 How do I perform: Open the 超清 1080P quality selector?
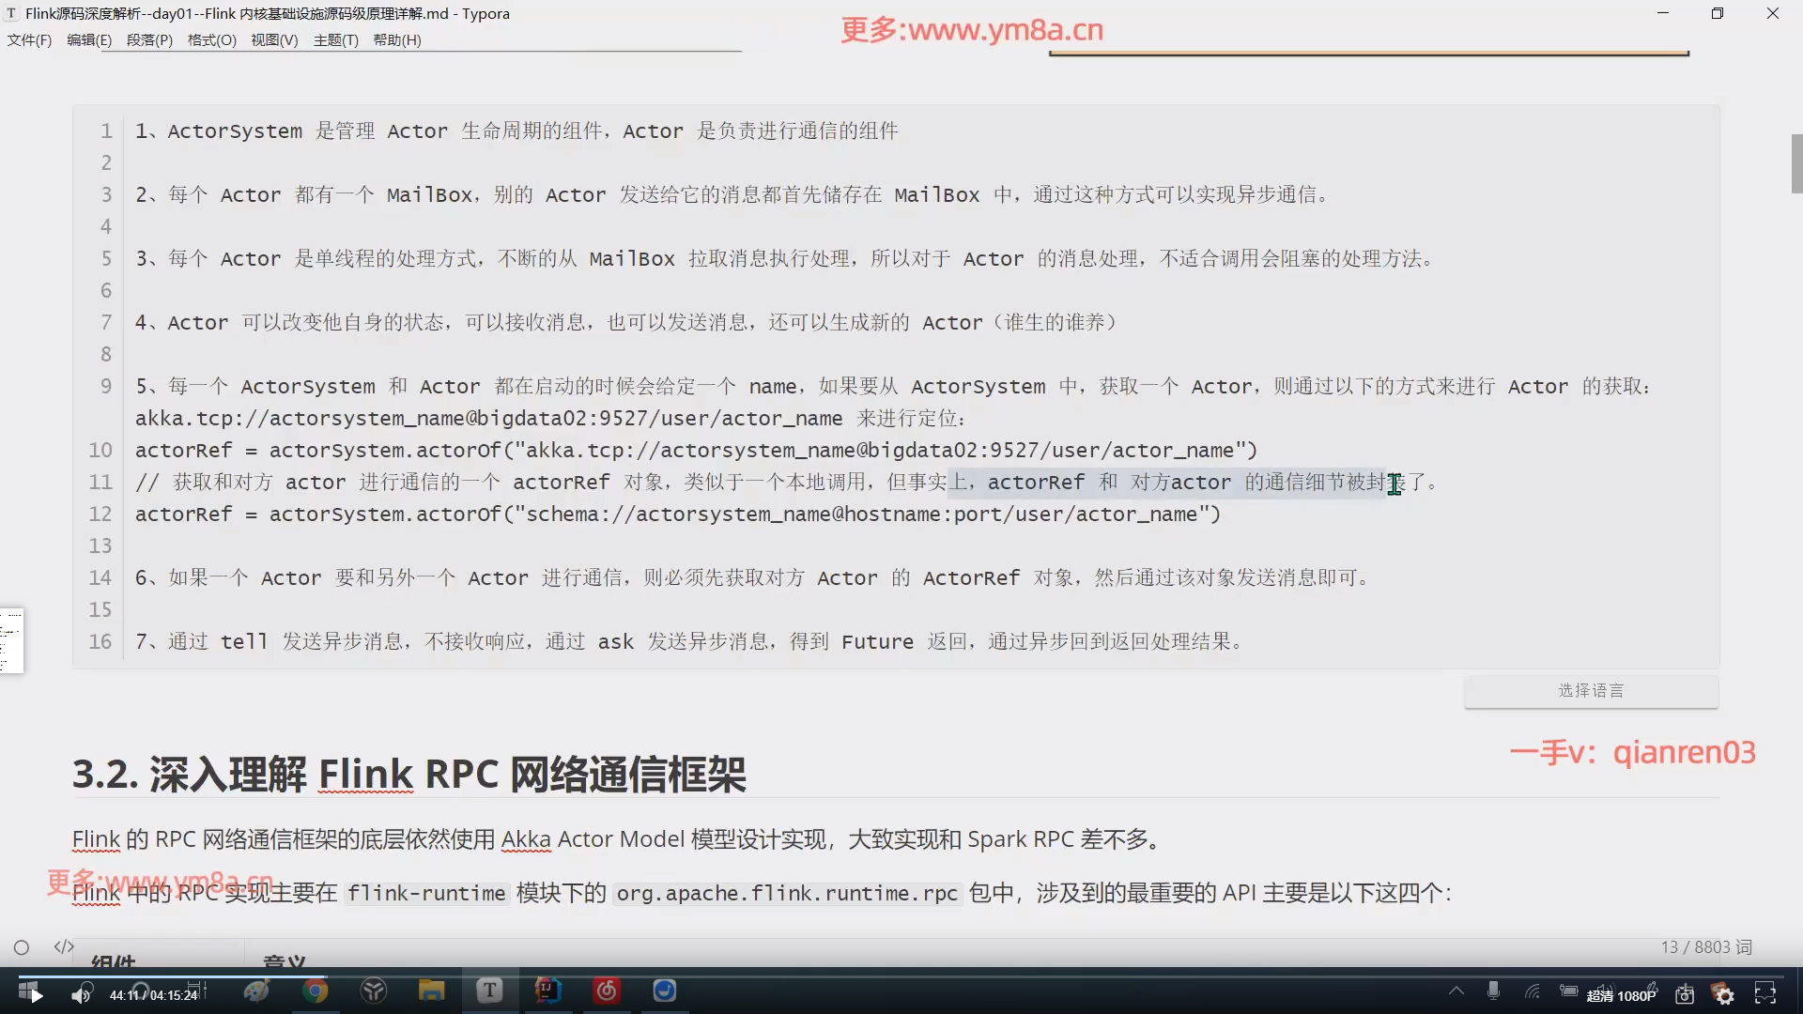click(1621, 995)
